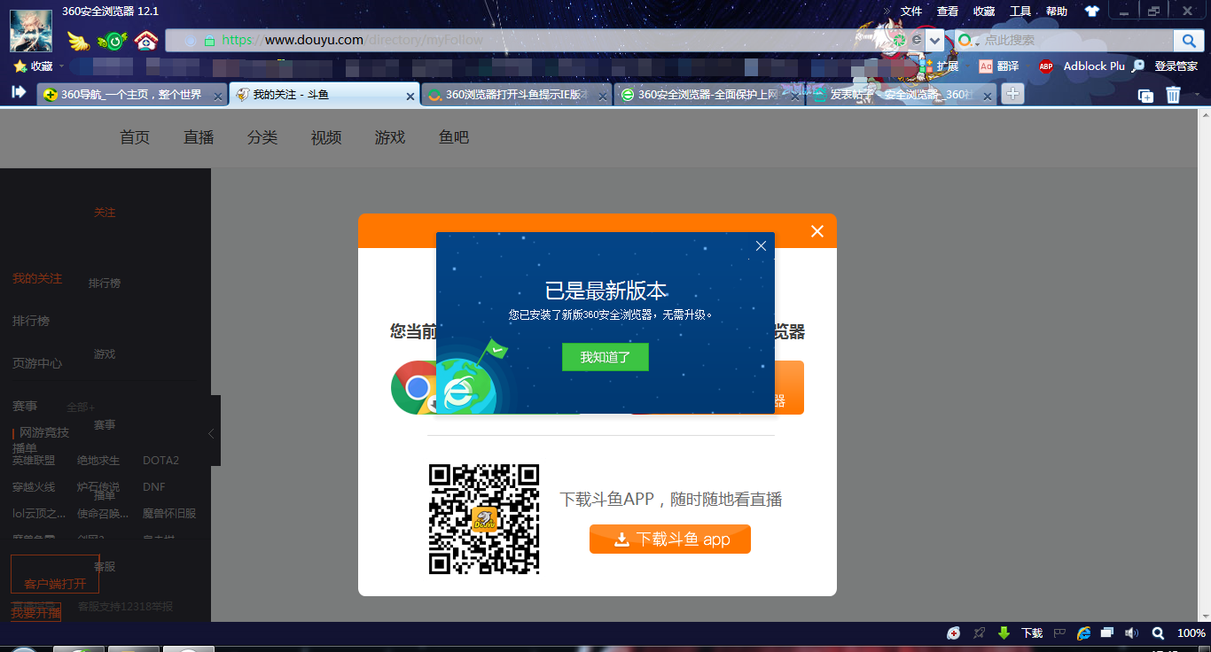Open 游戏 in Douyu navigation

click(x=390, y=137)
